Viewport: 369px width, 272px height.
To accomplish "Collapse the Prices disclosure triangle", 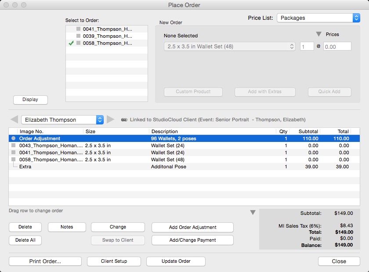I will pos(319,34).
